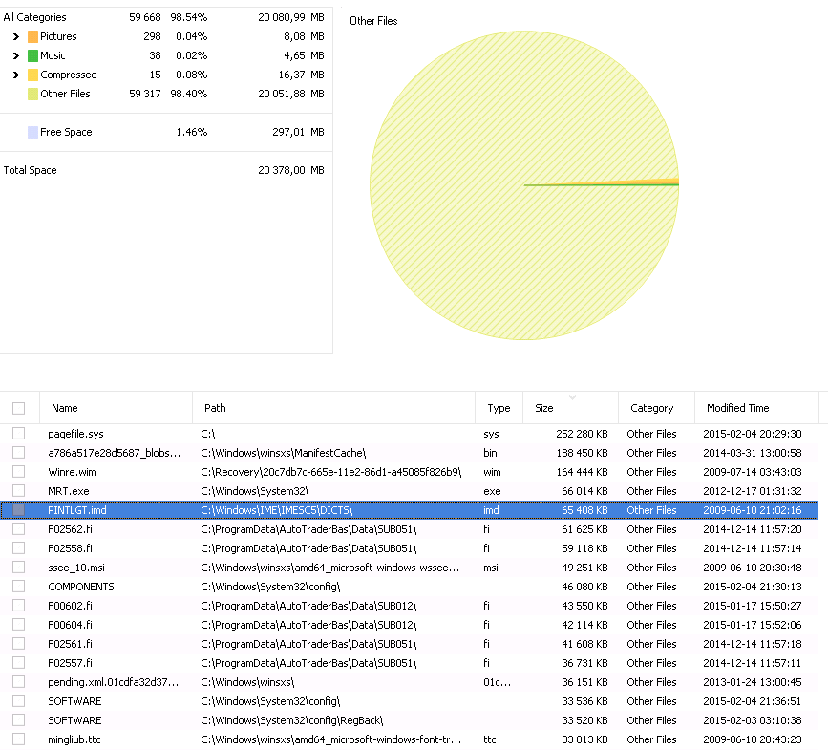Click the yellow Compressed category color icon
This screenshot has width=828, height=750.
click(32, 75)
